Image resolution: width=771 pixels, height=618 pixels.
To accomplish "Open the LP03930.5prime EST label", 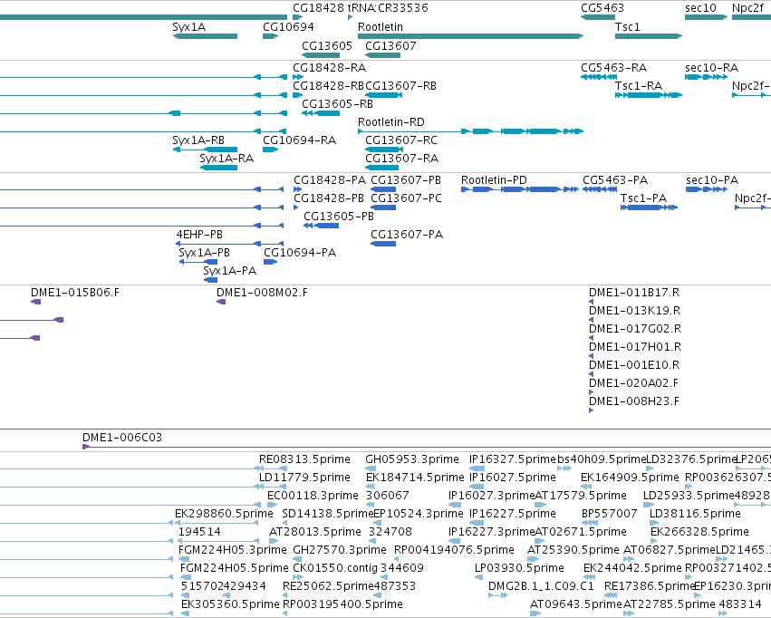I will coord(519,568).
